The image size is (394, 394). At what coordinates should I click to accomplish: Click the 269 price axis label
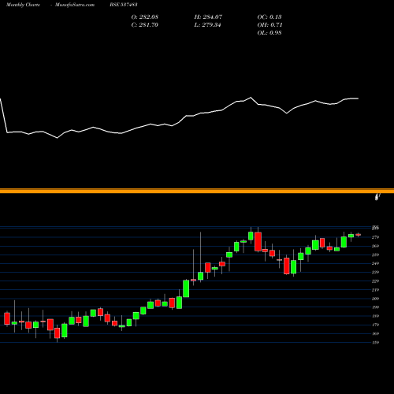[x=376, y=246]
